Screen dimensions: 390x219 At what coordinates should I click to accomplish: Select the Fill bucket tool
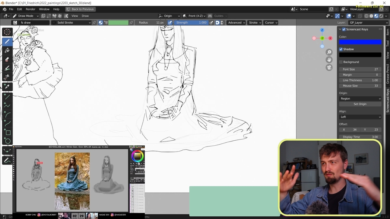point(7,51)
